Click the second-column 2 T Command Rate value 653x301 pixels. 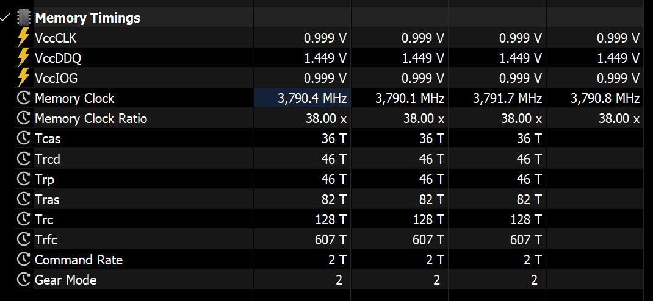coord(435,260)
